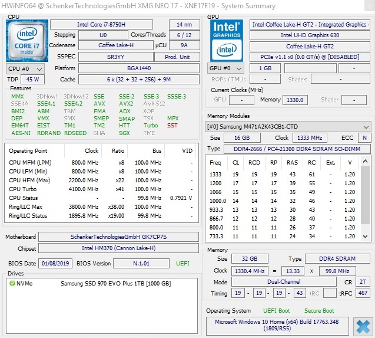Viewport: 375px width, 338px height.
Task: Click the PCIe v1.1 x0 DISABLED field
Action: click(x=310, y=57)
